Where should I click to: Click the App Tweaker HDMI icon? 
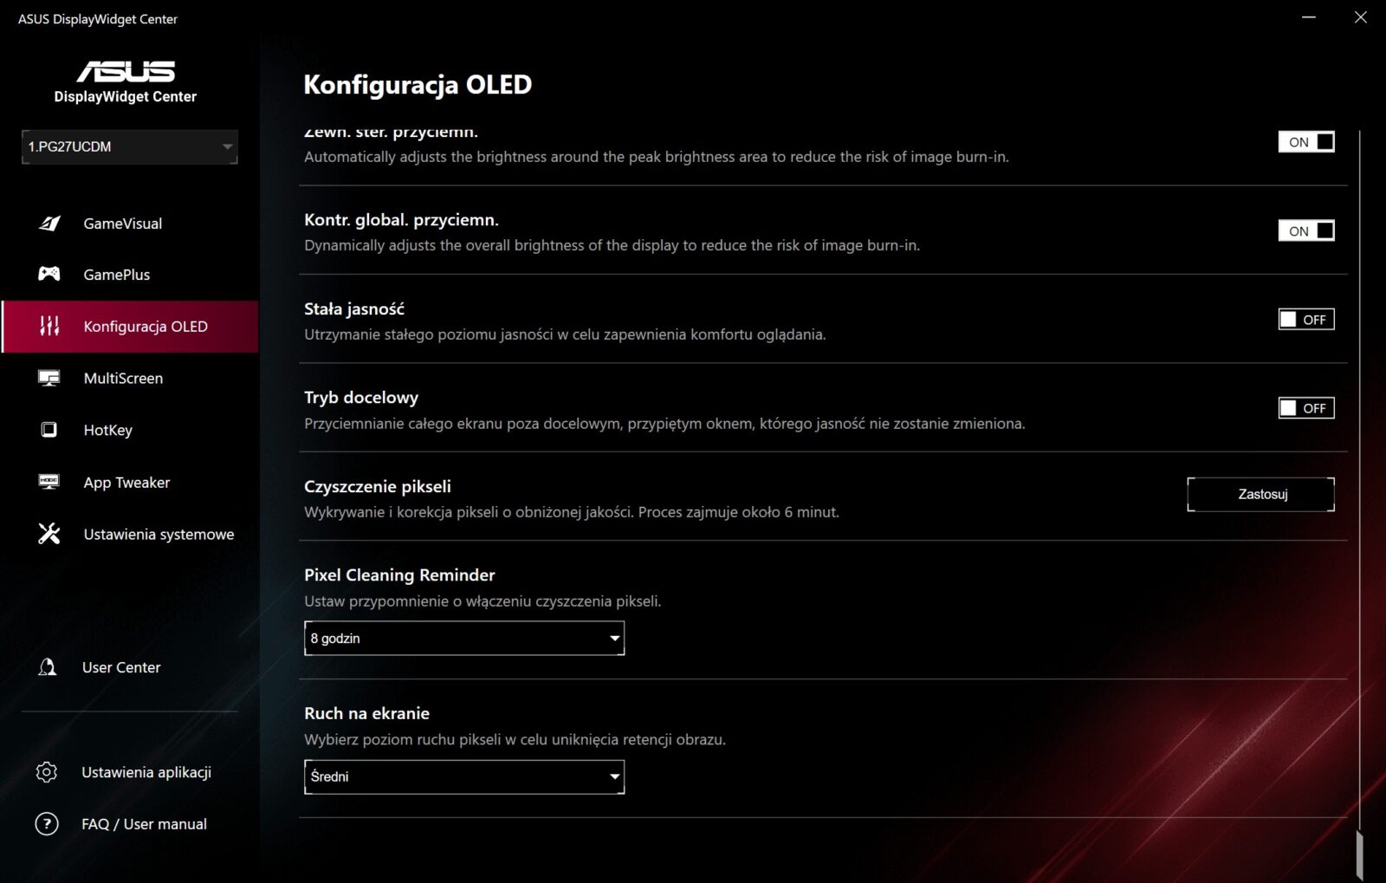pos(49,482)
